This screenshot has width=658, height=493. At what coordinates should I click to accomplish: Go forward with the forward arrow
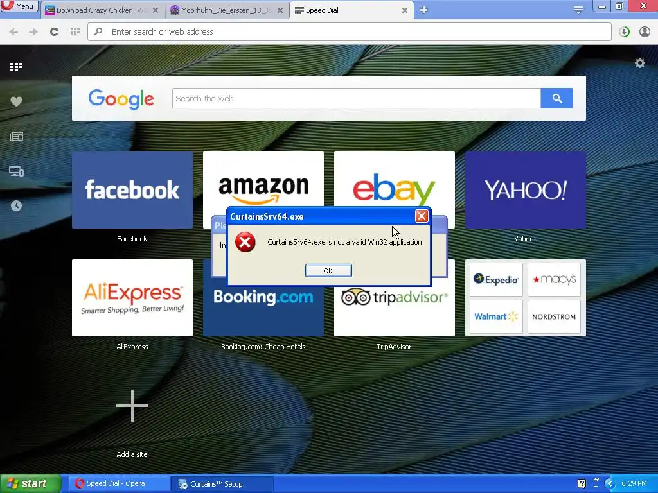33,32
